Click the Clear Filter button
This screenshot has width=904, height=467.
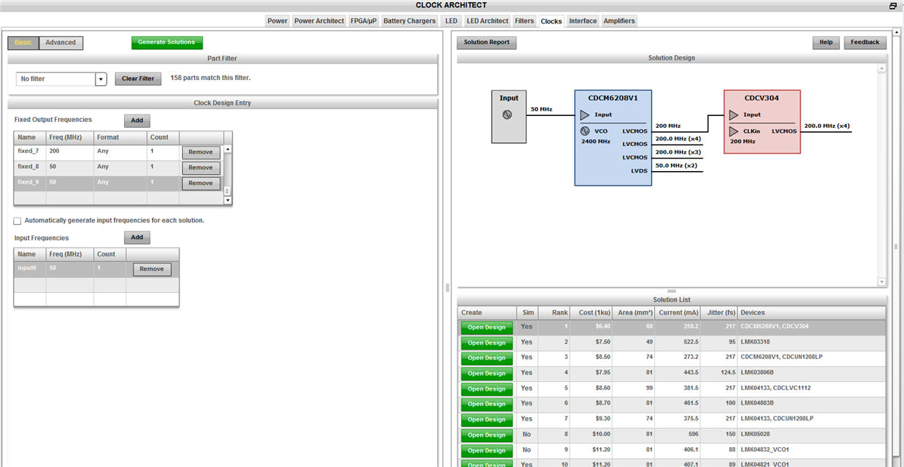(137, 79)
